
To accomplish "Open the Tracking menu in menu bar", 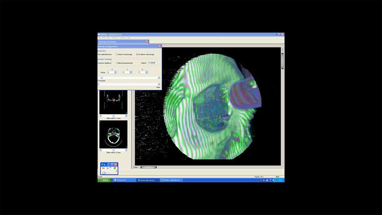I will [x=122, y=38].
